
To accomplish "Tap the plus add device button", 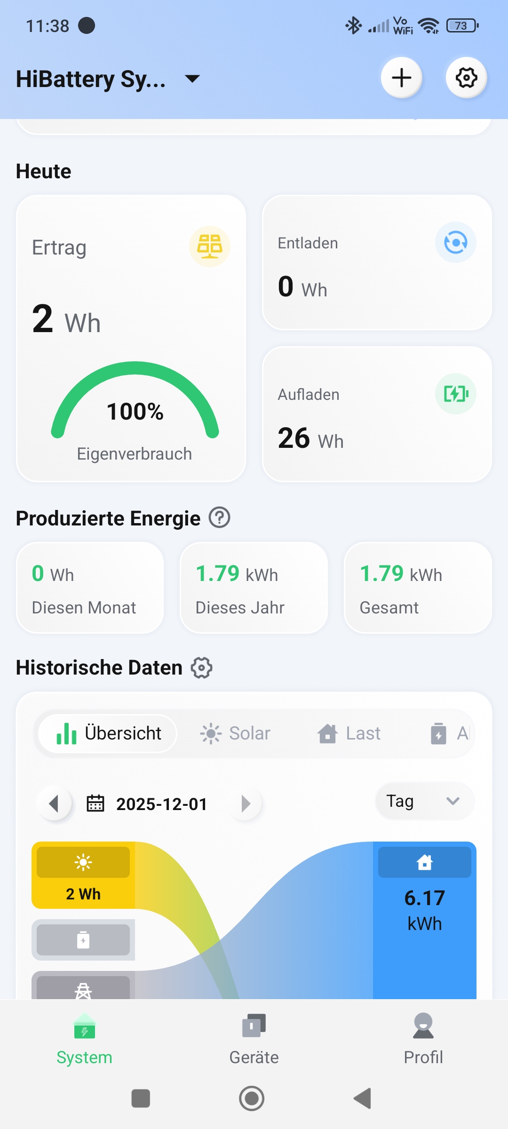I will 401,78.
